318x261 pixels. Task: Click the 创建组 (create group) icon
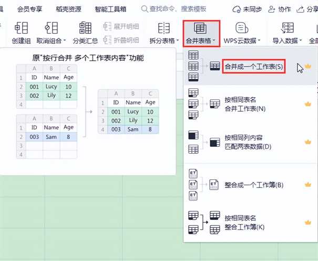click(x=22, y=28)
